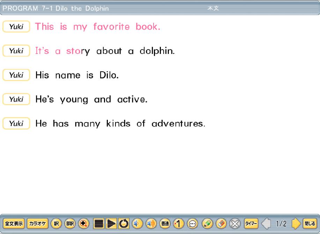Screen dimensions: 320x234
Task: Lower volume with the small speaker icon
Action: pyautogui.click(x=137, y=224)
